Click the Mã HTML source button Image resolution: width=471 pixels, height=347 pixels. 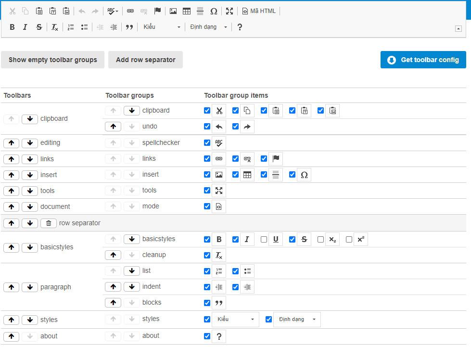tap(259, 11)
